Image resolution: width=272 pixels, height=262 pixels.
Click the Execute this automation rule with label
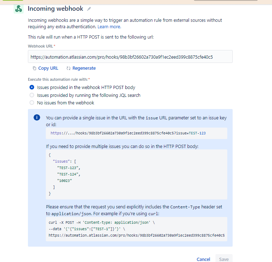[x=58, y=79]
